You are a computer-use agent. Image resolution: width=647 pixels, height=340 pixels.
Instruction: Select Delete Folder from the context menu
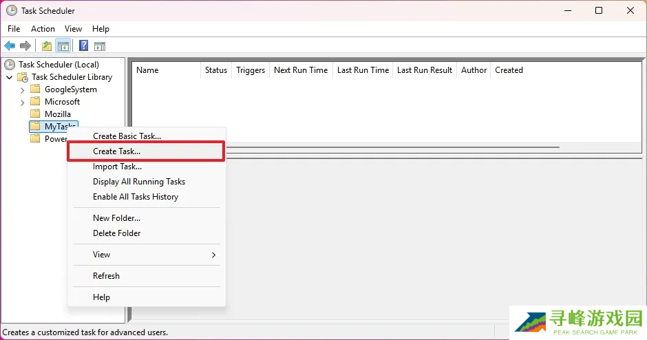click(116, 233)
